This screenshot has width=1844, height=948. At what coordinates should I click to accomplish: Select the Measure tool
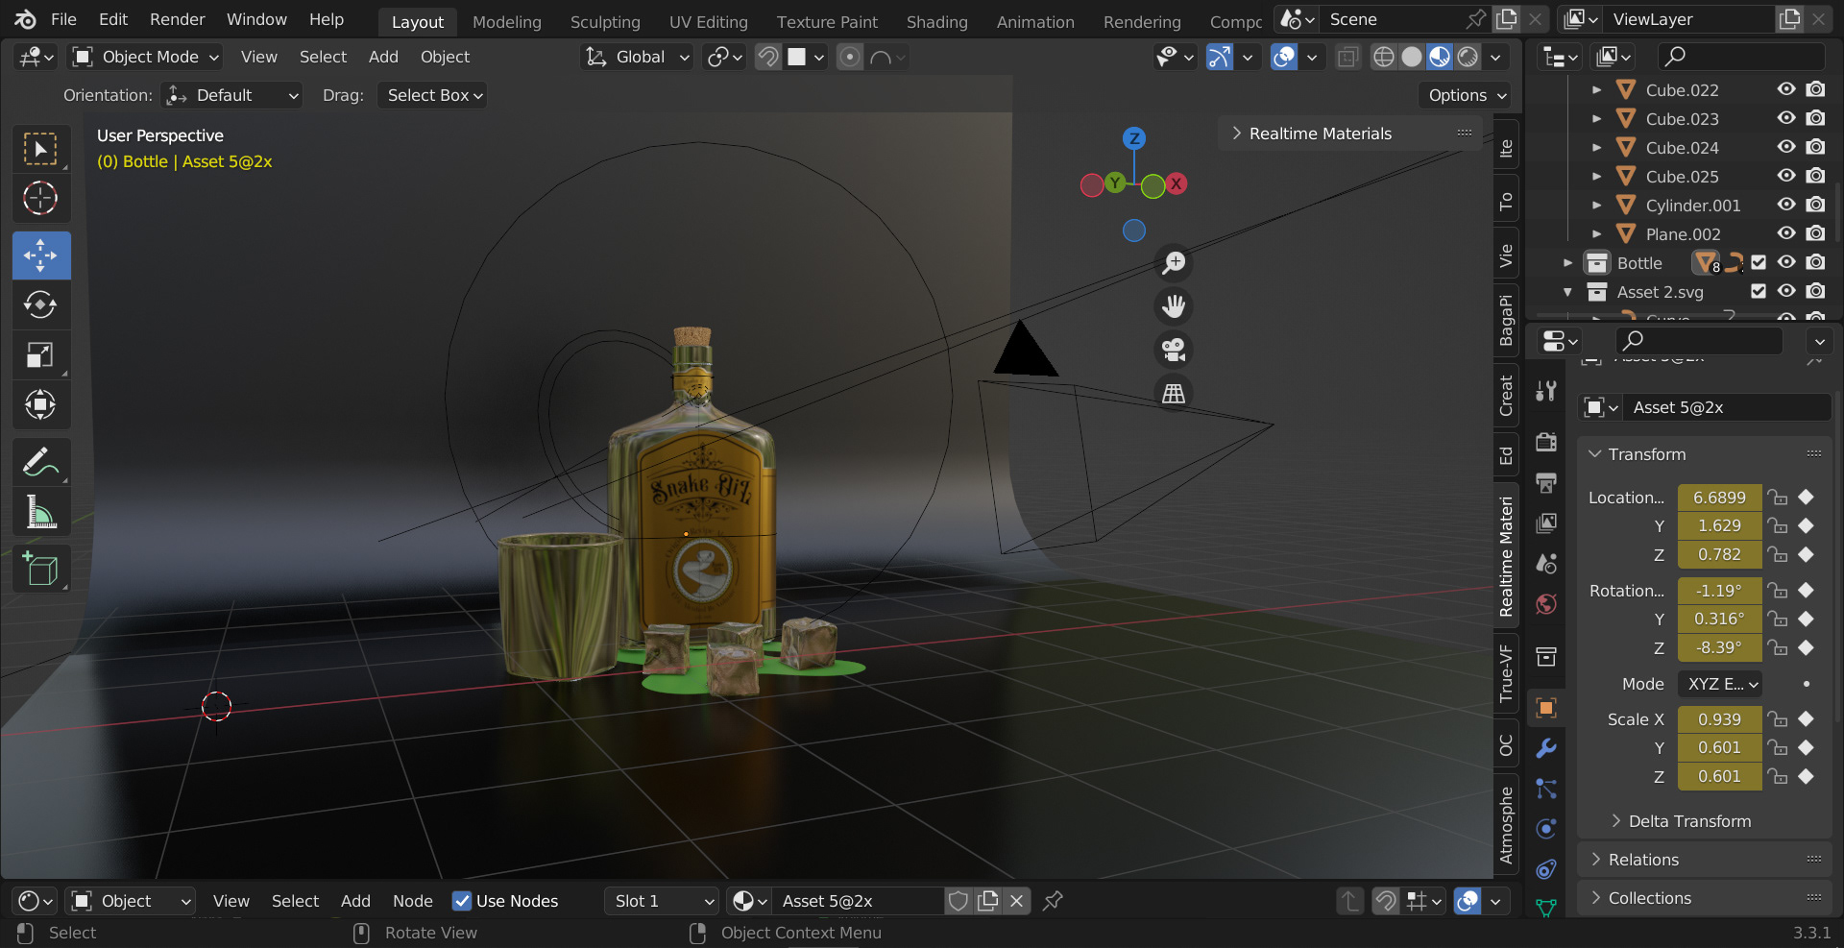pyautogui.click(x=40, y=512)
